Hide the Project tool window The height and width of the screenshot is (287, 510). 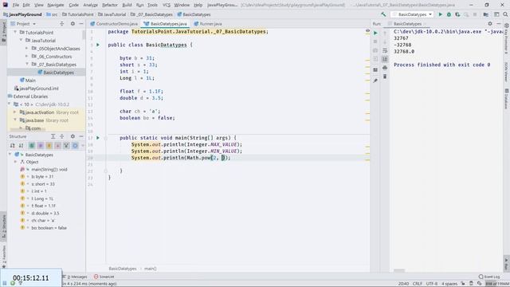pyautogui.click(x=81, y=24)
